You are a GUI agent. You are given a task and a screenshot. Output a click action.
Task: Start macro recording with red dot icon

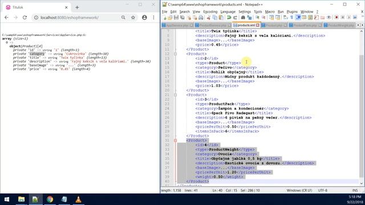(x=336, y=18)
